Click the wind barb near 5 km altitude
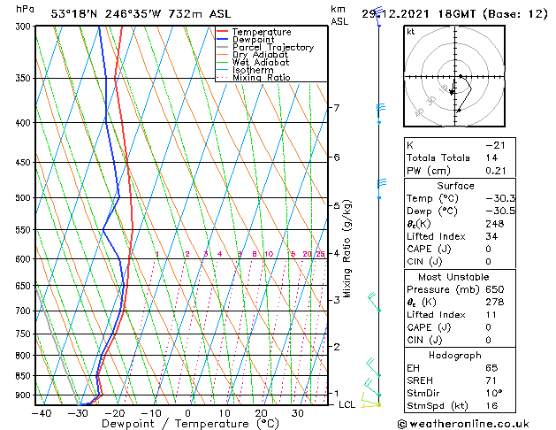 (x=380, y=183)
